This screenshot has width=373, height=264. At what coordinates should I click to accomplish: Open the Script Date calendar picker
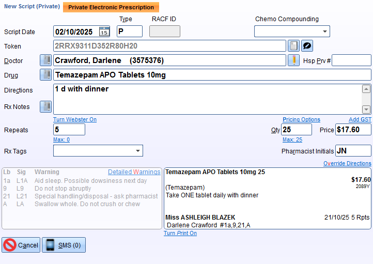[104, 32]
